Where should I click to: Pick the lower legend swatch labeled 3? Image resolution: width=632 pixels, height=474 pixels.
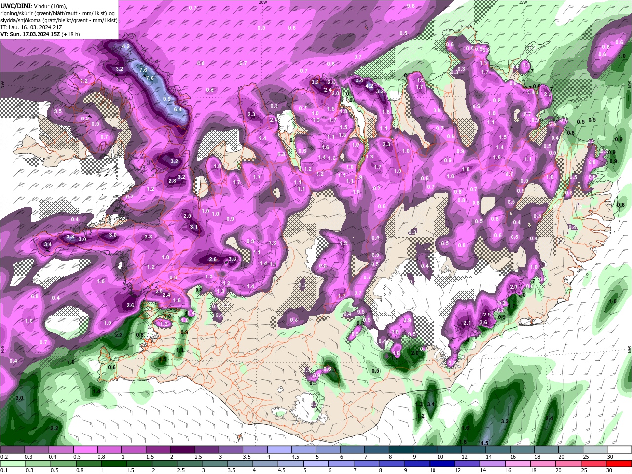click(x=214, y=464)
